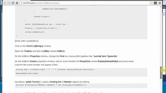Image resolution: width=166 pixels, height=93 pixels.
Task: Go back with the browser back arrow
Action: pos(5,3)
